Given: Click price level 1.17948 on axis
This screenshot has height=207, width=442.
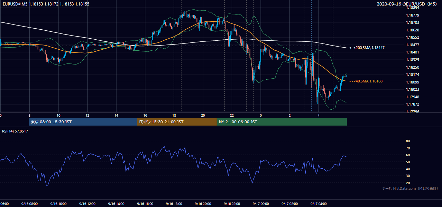Looking at the screenshot, I should pos(413,97).
